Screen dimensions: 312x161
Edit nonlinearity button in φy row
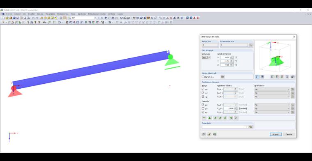pos(292,109)
